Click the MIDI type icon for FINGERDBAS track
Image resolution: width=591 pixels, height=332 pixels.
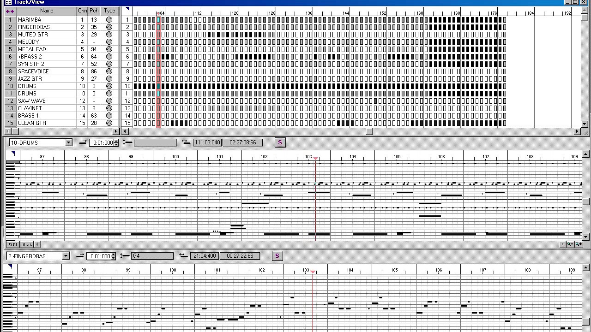click(x=109, y=27)
